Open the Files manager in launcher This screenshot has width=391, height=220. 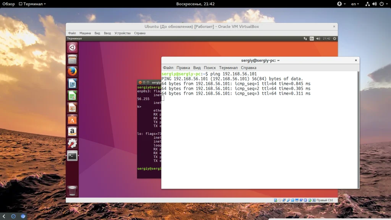pyautogui.click(x=72, y=59)
